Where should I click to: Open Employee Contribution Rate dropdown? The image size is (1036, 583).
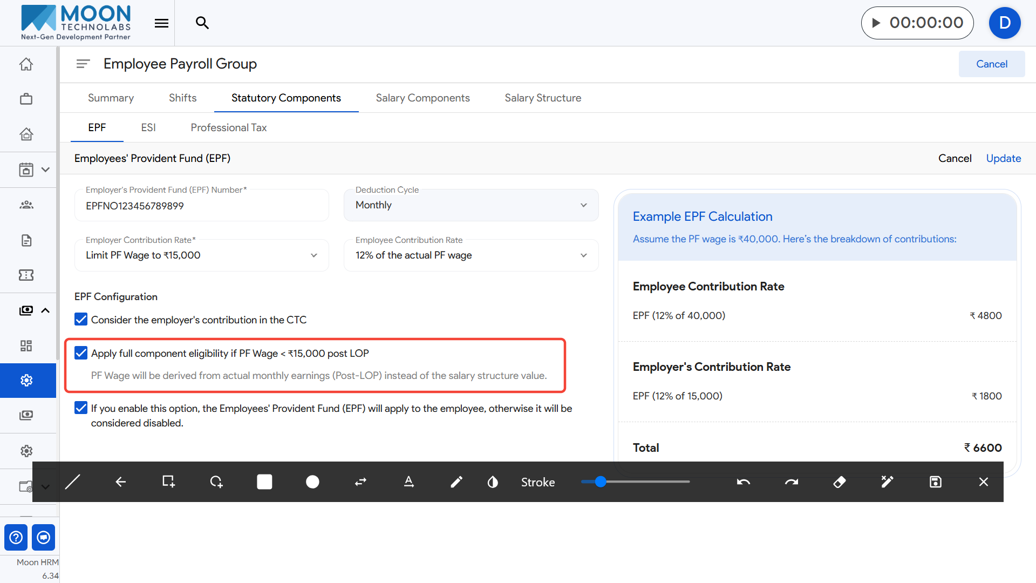pyautogui.click(x=471, y=255)
